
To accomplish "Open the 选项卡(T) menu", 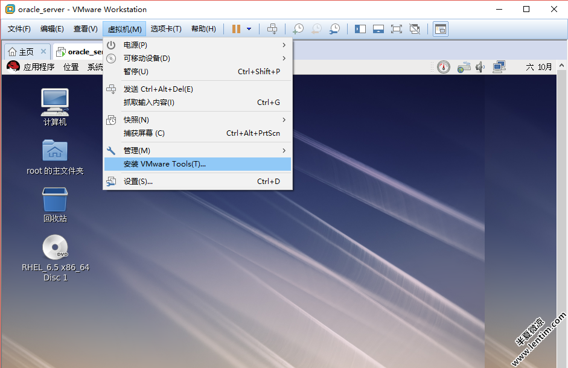I will coord(166,29).
